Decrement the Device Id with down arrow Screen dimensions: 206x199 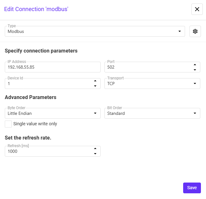95,86
